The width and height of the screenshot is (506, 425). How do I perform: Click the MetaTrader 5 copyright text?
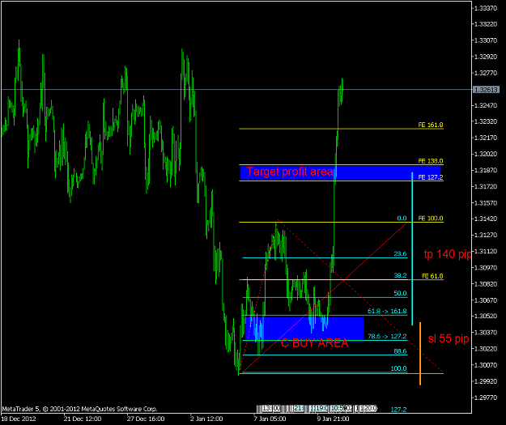point(79,409)
